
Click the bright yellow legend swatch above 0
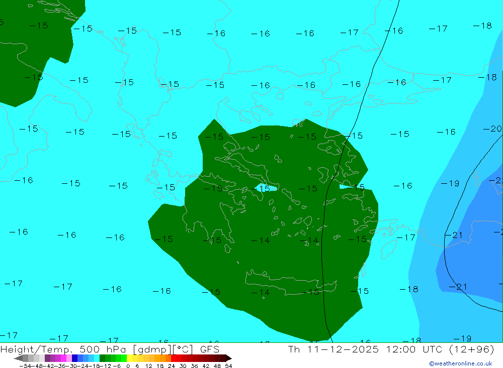tap(129, 358)
